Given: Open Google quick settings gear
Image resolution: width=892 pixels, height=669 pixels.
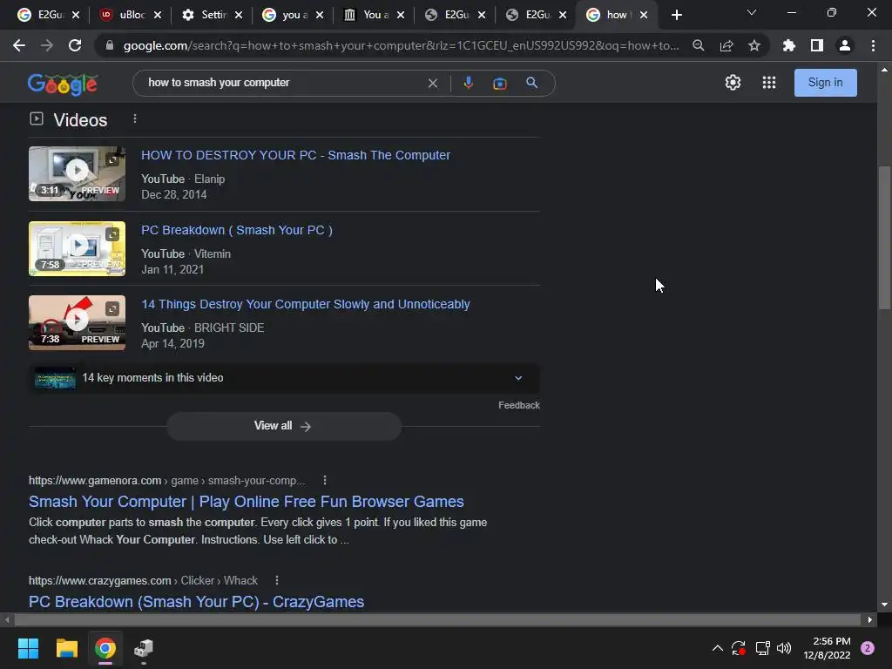Looking at the screenshot, I should pos(733,83).
